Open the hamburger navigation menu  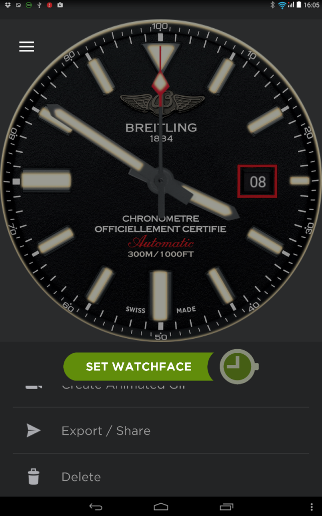27,46
